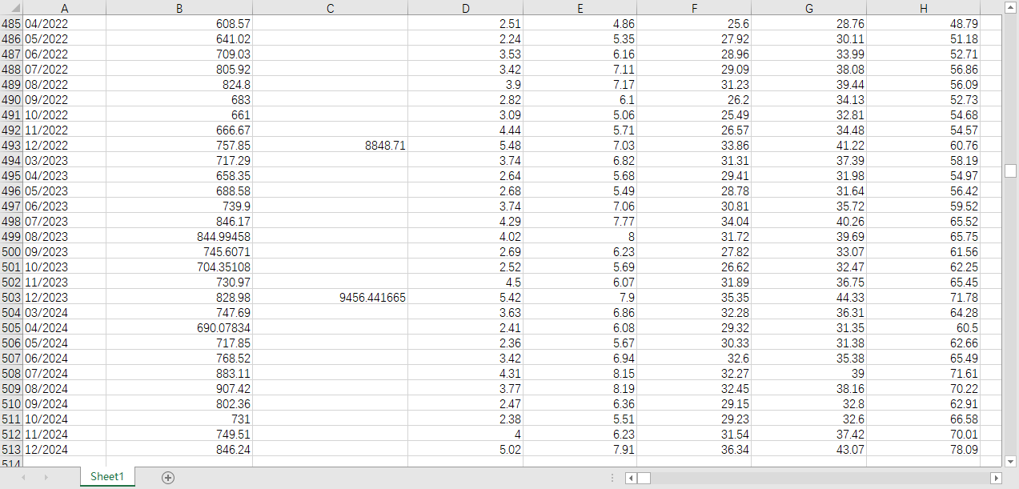1019x489 pixels.
Task: Select column B header
Action: pos(179,8)
